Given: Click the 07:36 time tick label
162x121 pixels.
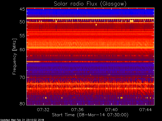Looking at the screenshot, I should [x=77, y=110].
